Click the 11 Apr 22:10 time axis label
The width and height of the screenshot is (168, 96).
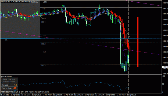tap(15, 95)
